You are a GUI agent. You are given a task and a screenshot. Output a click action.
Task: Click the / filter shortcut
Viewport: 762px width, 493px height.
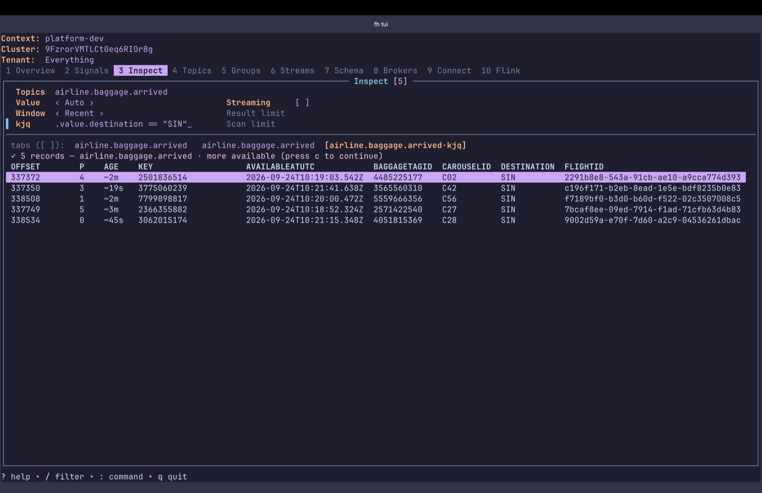64,477
